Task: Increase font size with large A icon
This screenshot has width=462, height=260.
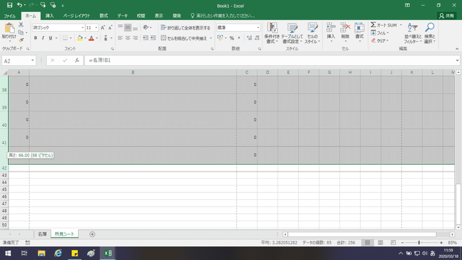Action: (103, 28)
